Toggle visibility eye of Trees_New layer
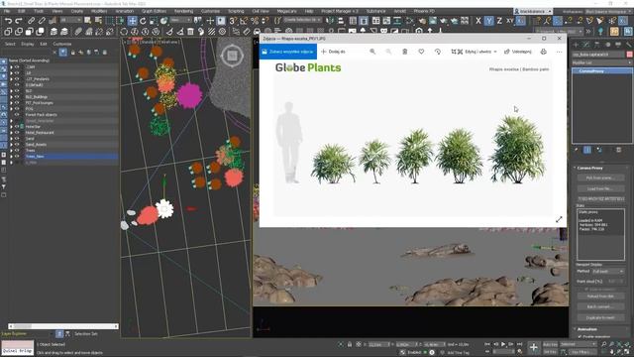 click(17, 157)
